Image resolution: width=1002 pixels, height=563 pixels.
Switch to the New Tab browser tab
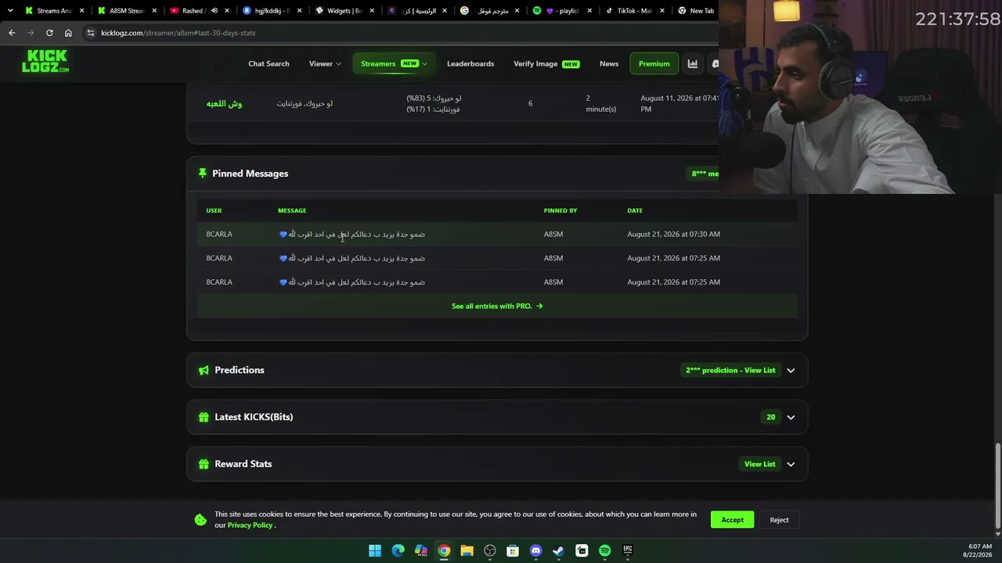[695, 11]
